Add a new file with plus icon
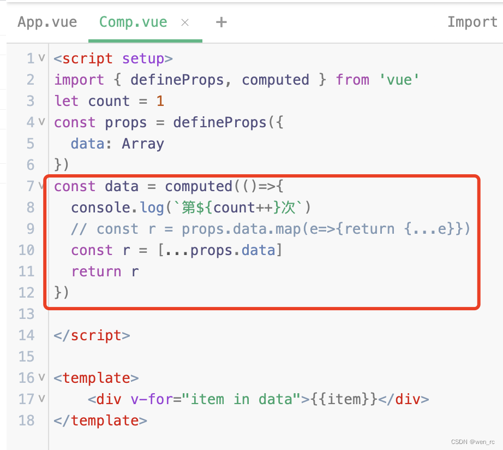The height and width of the screenshot is (450, 503). (x=221, y=22)
